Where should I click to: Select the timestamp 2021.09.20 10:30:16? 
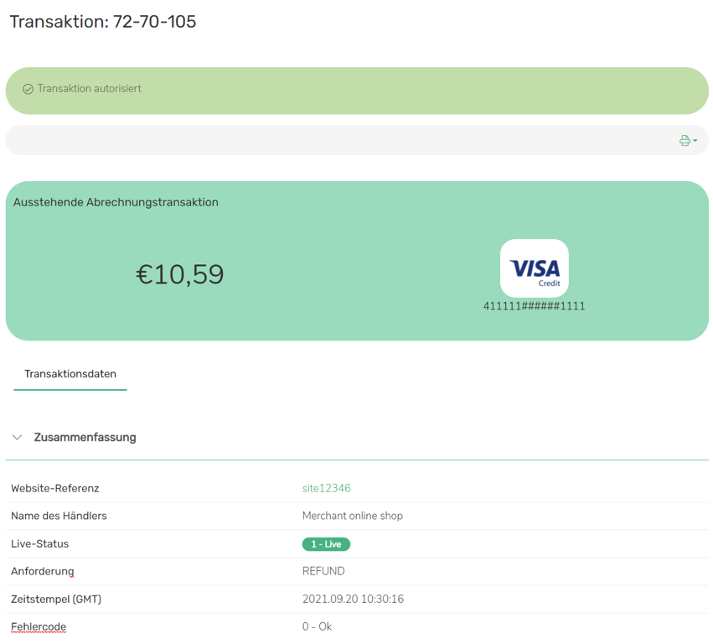353,600
